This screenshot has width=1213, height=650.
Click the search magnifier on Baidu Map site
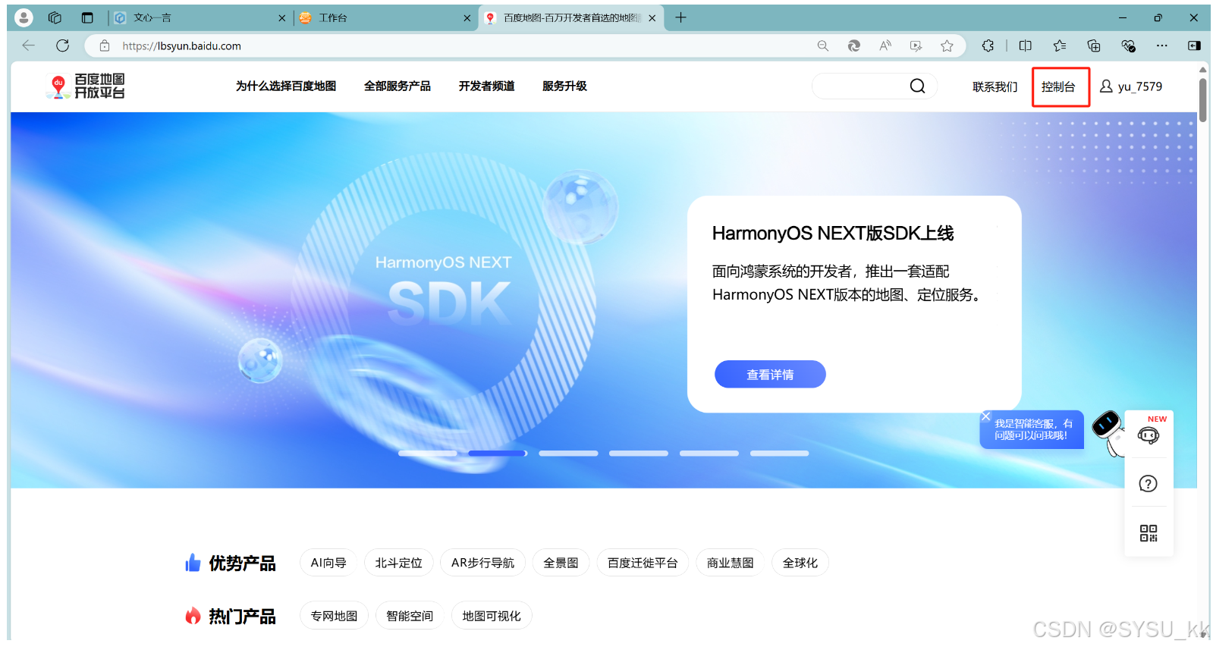(917, 86)
